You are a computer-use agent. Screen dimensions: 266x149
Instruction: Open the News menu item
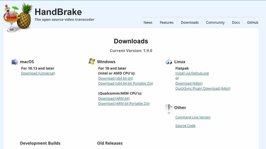148,22
